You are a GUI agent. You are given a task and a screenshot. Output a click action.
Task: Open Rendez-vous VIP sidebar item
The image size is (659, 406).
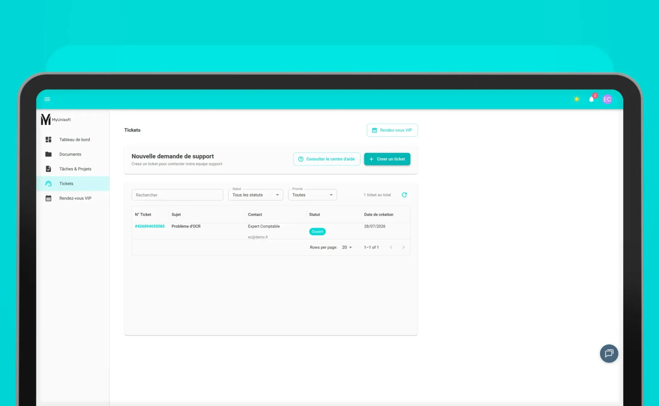73,198
